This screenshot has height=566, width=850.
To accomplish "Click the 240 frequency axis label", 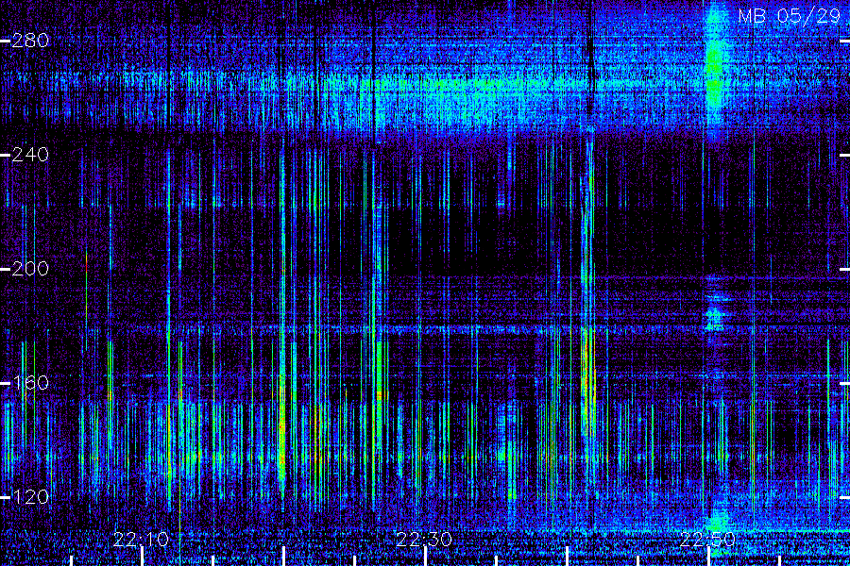I will [30, 155].
